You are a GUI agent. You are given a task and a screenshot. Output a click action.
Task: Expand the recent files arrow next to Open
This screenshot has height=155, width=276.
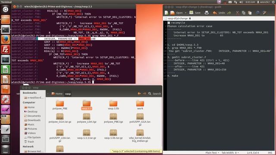(x=185, y=13)
